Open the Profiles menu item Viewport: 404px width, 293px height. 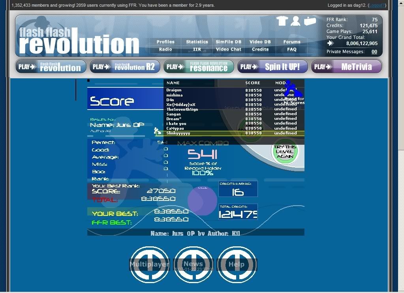pyautogui.click(x=165, y=42)
